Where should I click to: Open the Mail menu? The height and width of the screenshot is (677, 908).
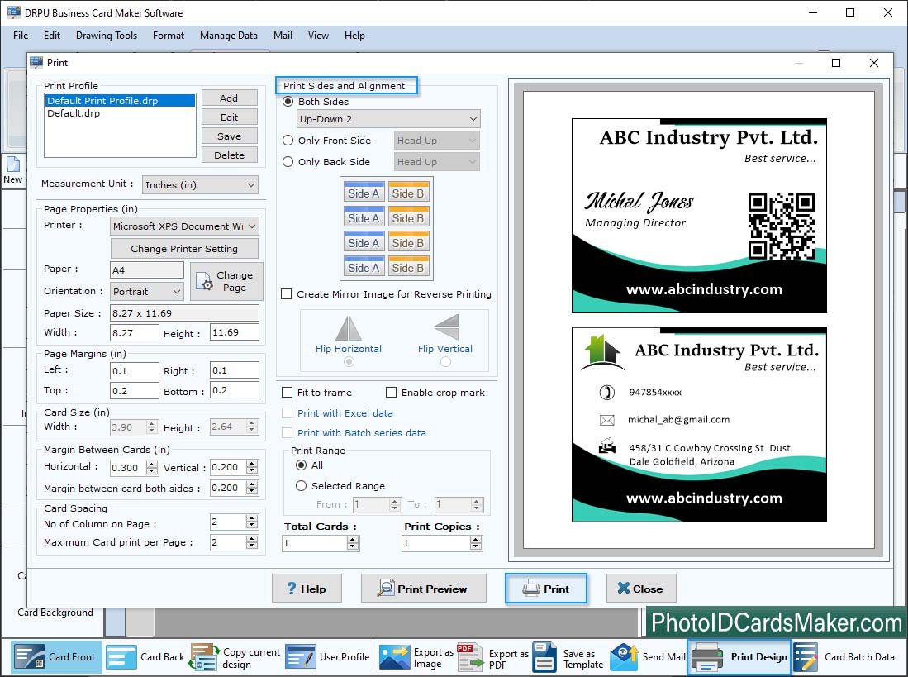[x=283, y=36]
